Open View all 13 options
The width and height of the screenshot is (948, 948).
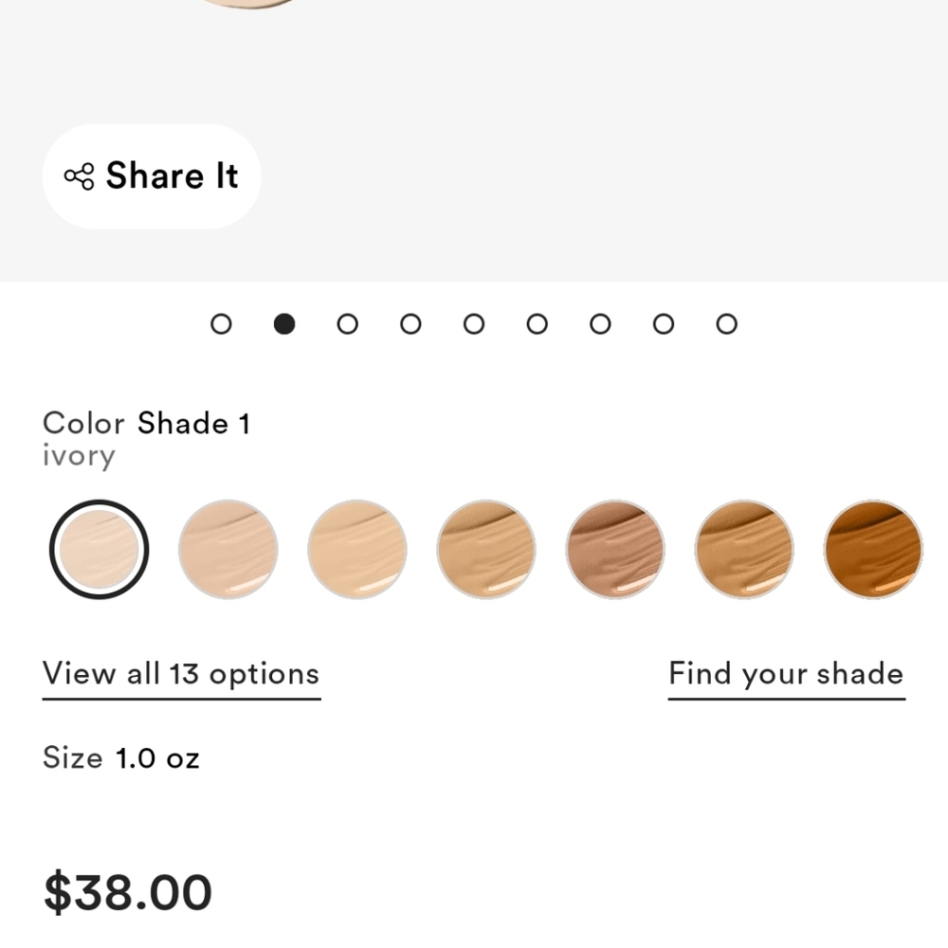(179, 674)
